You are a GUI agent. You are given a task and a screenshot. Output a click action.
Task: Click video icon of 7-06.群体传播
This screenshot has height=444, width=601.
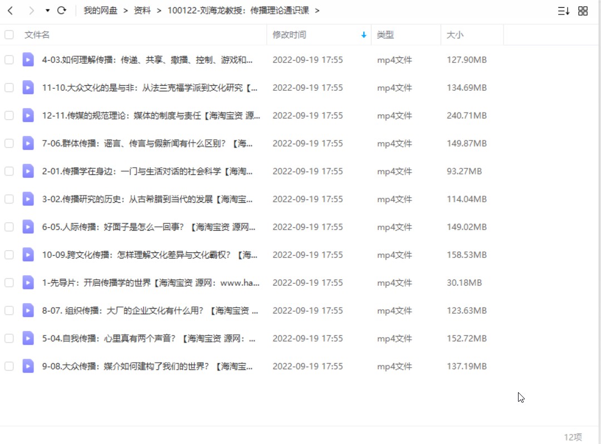28,143
